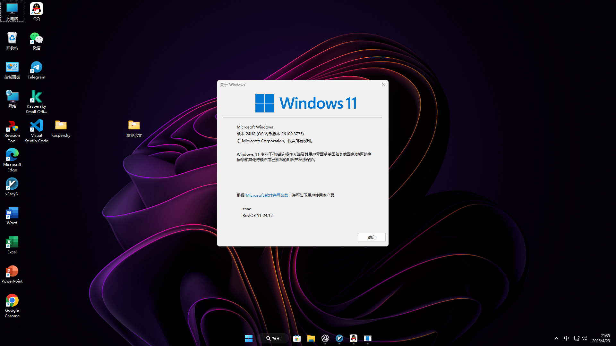Open the ChatGPT taskbar icon
This screenshot has height=346, width=616.
pyautogui.click(x=325, y=338)
